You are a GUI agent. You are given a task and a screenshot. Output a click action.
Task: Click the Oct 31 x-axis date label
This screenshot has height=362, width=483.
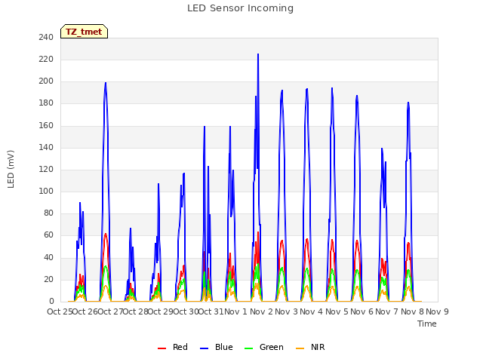pyautogui.click(x=211, y=311)
